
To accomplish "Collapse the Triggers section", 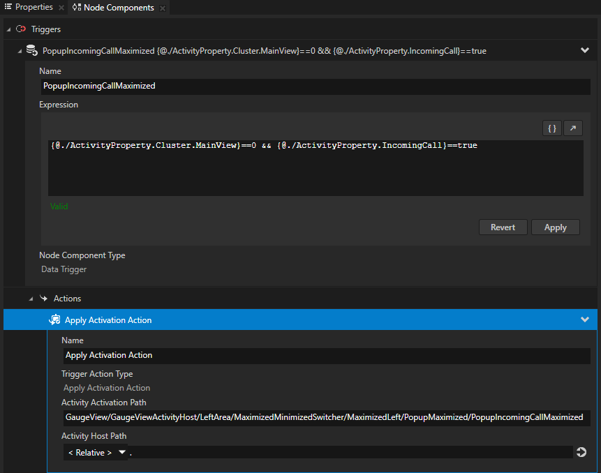I will tap(8, 29).
